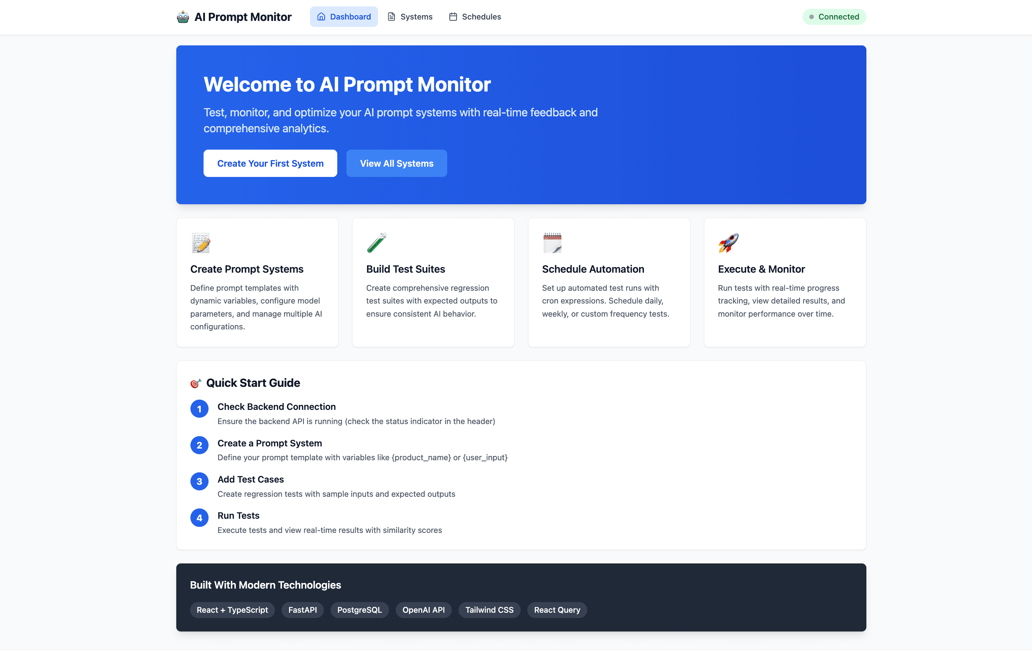Viewport: 1032px width, 651px height.
Task: Select the Dashboard navigation item
Action: click(x=344, y=16)
